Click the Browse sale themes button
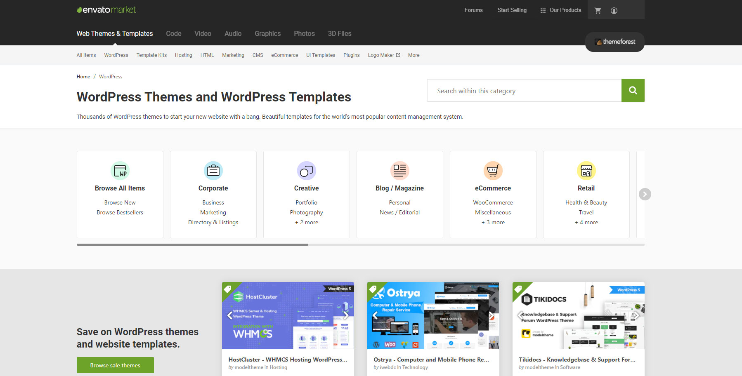 pos(115,365)
